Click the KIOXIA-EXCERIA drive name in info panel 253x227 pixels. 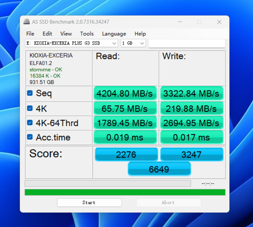(x=51, y=55)
